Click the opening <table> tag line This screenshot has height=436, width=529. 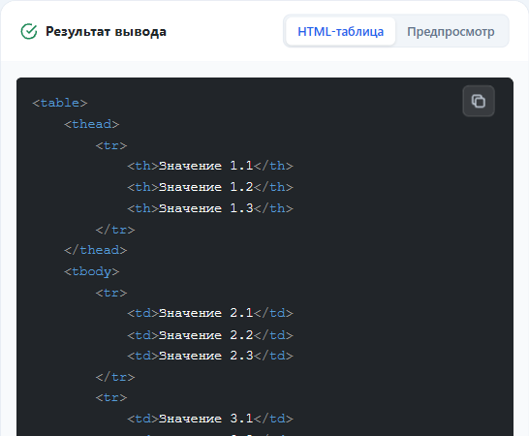tap(60, 103)
